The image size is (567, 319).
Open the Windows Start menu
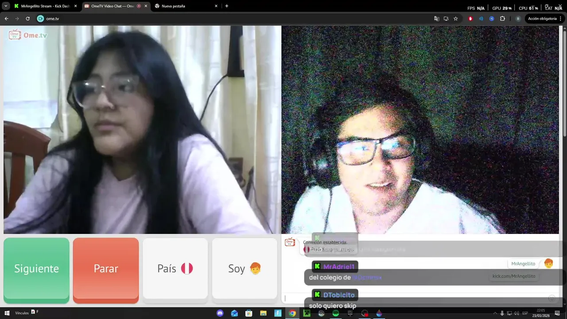(6, 313)
